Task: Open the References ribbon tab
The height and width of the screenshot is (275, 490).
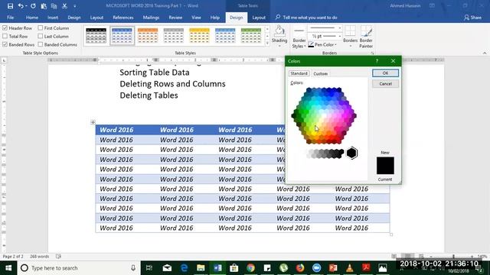Action: pos(123,18)
